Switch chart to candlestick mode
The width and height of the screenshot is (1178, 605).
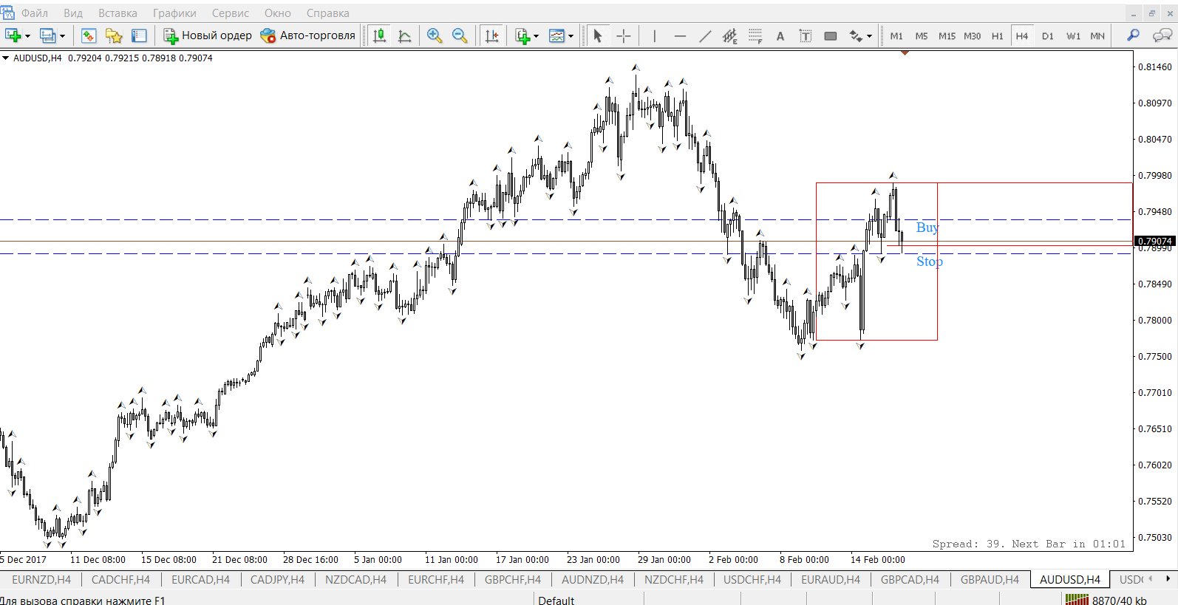point(380,35)
